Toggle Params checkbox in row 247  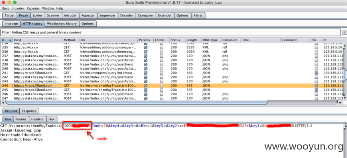(x=146, y=98)
